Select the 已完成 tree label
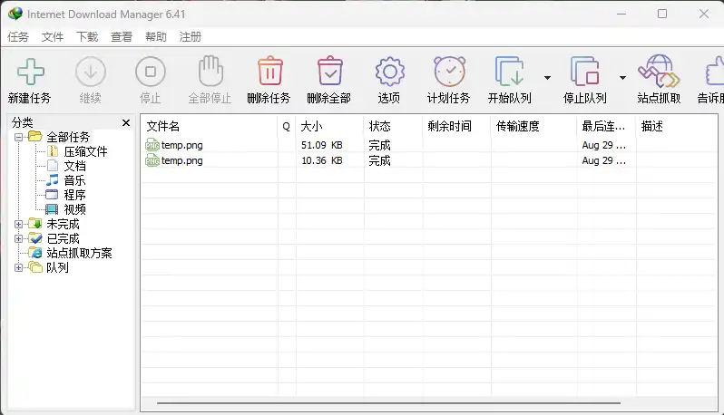724x415 pixels. point(63,238)
